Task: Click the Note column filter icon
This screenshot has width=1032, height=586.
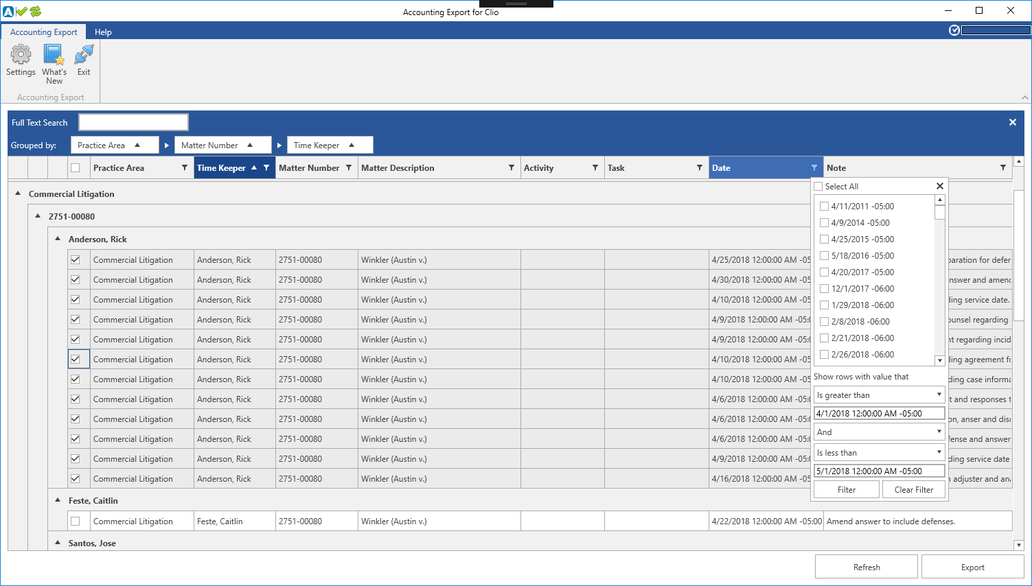Action: (x=1003, y=168)
